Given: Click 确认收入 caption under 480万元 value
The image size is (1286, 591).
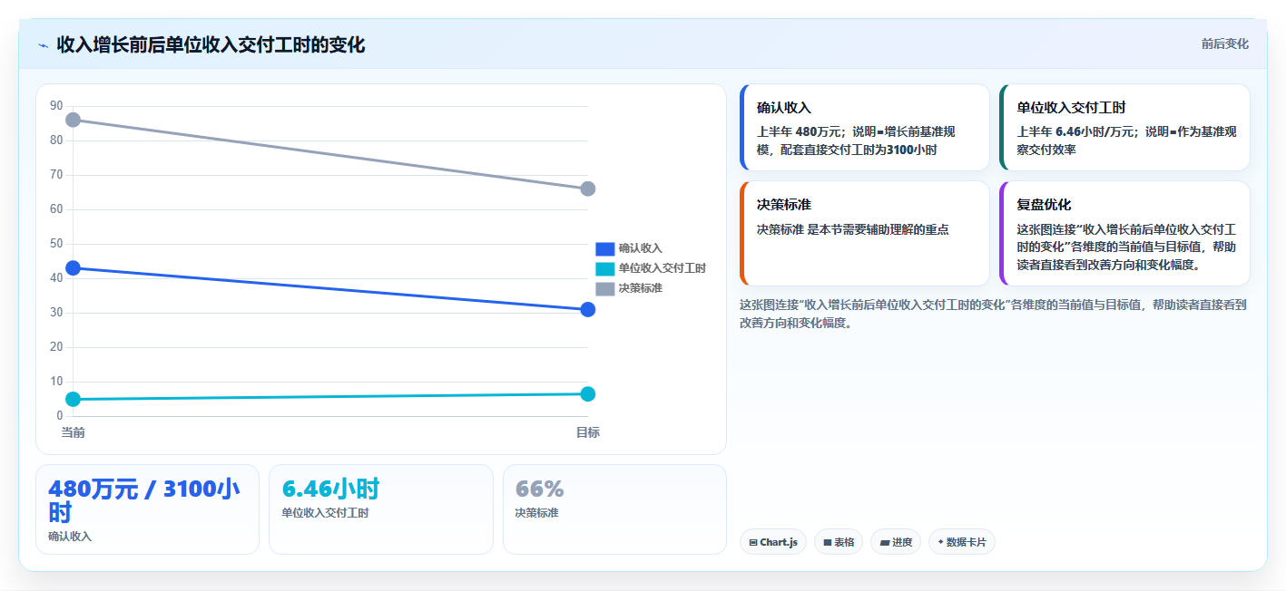Looking at the screenshot, I should point(70,537).
